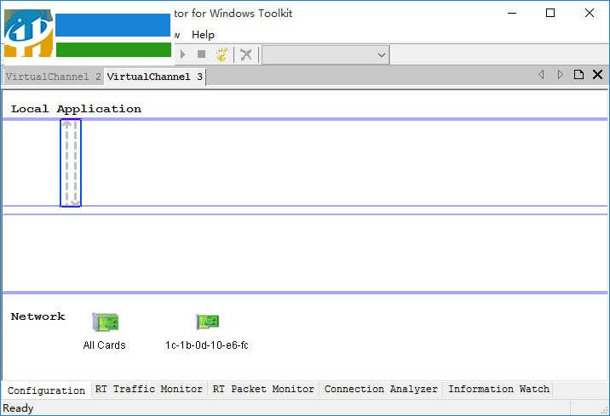
Task: Switch to RT Traffic Monitor tab
Action: click(149, 389)
